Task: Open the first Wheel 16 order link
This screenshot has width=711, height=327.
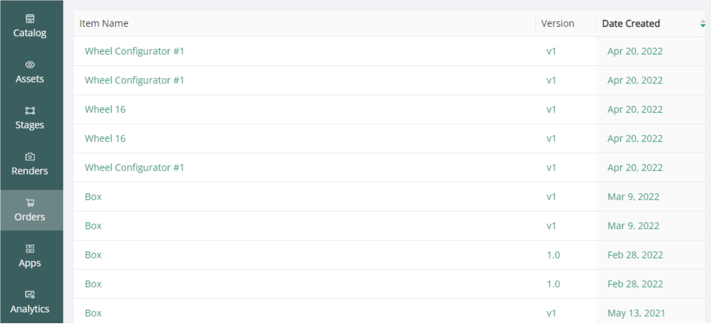Action: [105, 110]
